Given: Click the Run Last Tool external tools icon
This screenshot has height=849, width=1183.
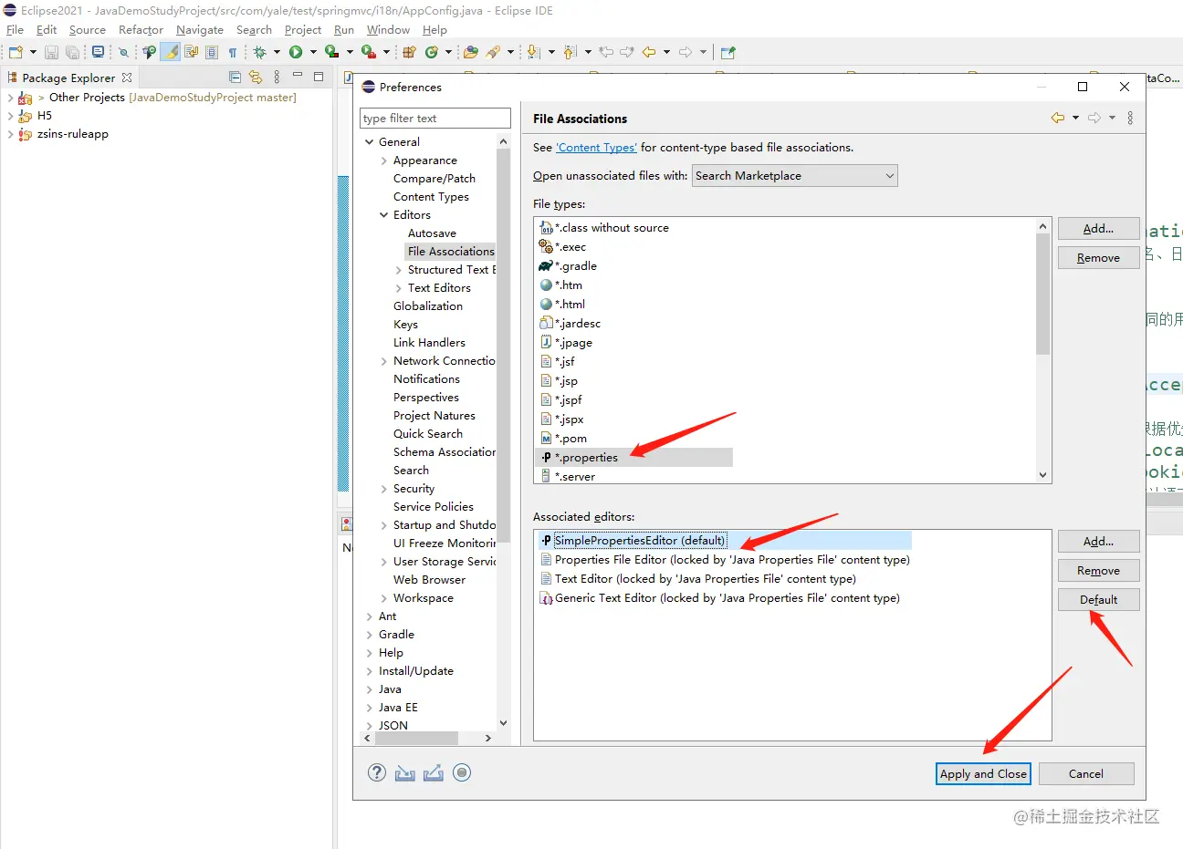Looking at the screenshot, I should 368,52.
